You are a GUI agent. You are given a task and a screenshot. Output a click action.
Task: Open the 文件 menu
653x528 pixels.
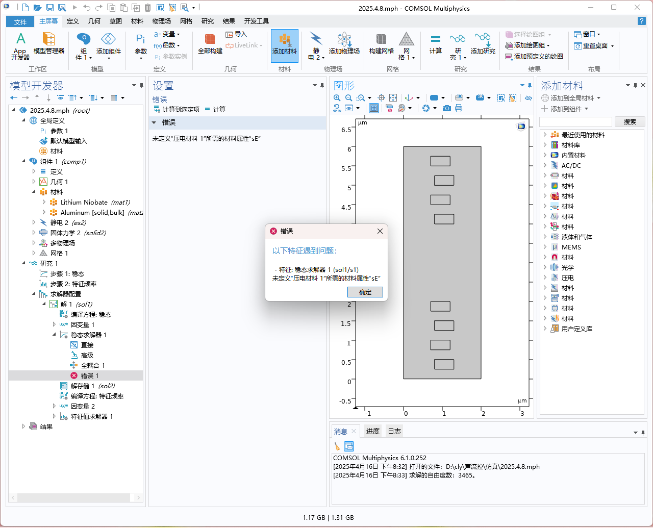click(x=20, y=21)
